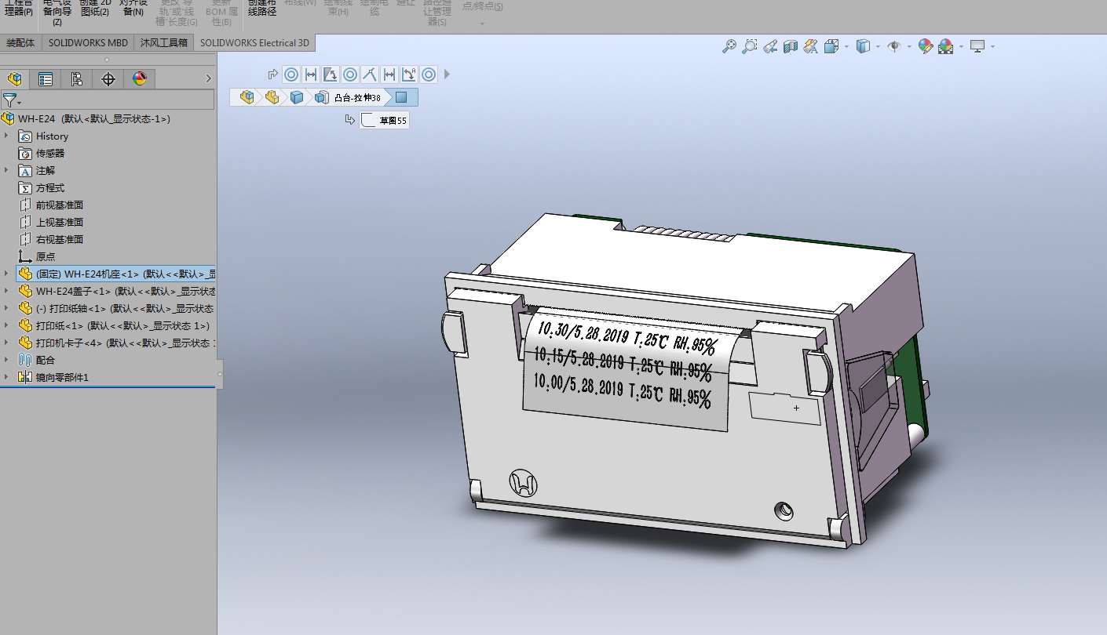Click the Zoom to Fit magnifier icon
This screenshot has height=635, width=1107.
[x=729, y=46]
